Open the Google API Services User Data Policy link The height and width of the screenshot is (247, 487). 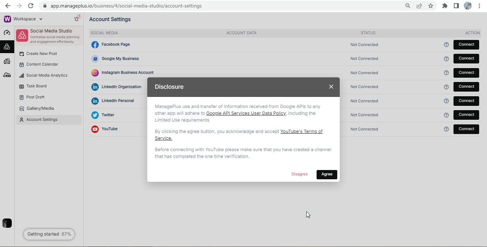coord(246,113)
